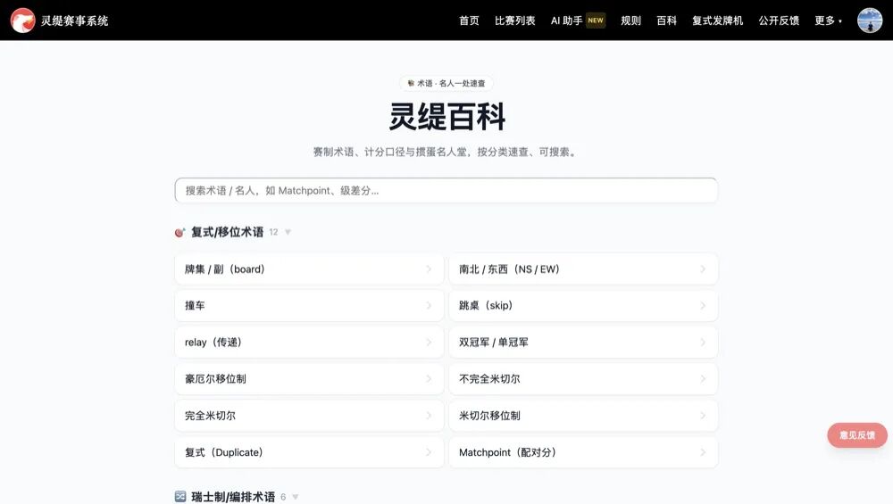Click the chevron on 跳桌 (skip) card
The image size is (893, 504).
[x=703, y=305]
